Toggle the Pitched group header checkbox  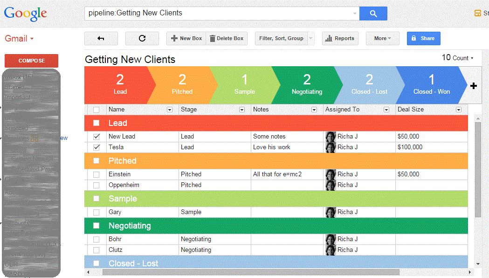96,161
